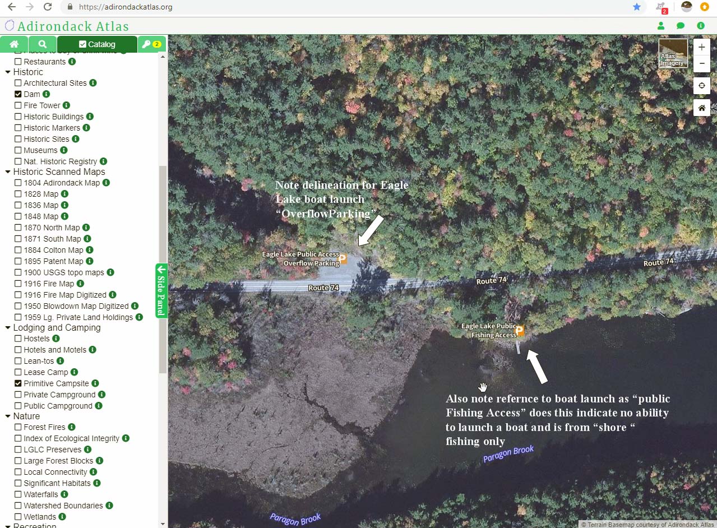Click the map zoom in plus button
The image size is (717, 528).
point(701,47)
